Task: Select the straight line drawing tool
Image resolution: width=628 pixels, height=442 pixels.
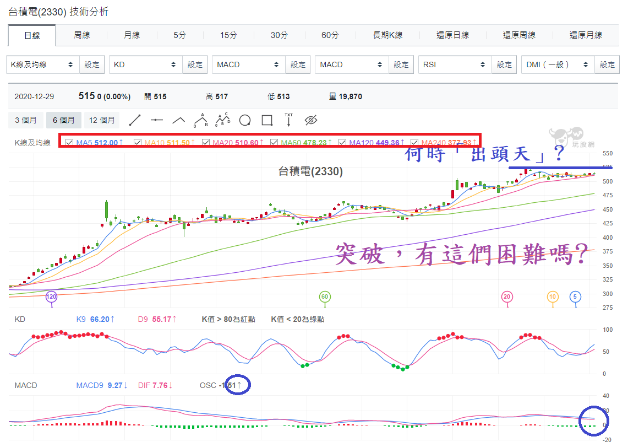Action: pos(135,120)
